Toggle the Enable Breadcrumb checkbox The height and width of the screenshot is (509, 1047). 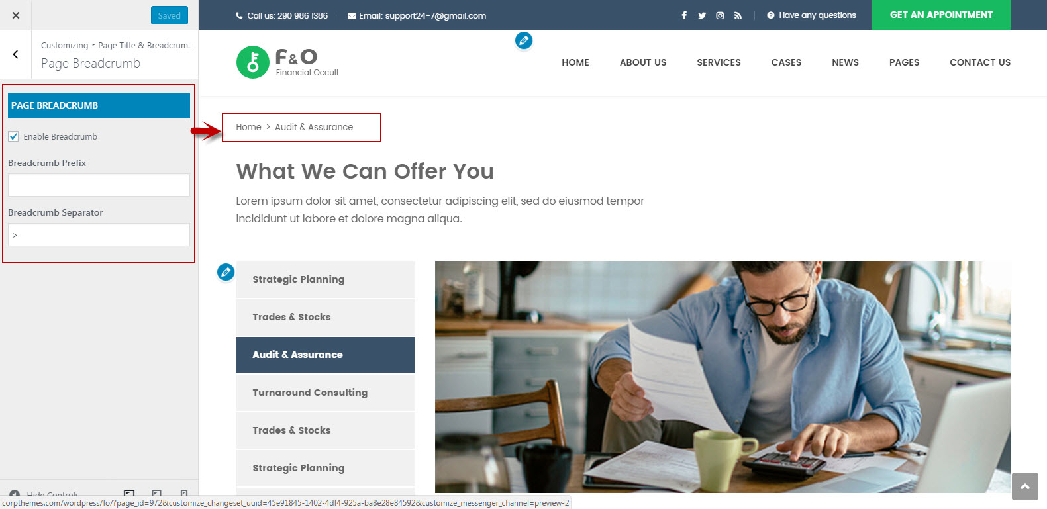coord(13,136)
